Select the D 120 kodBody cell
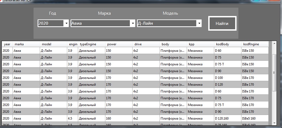The image size is (282, 128). 228,85
